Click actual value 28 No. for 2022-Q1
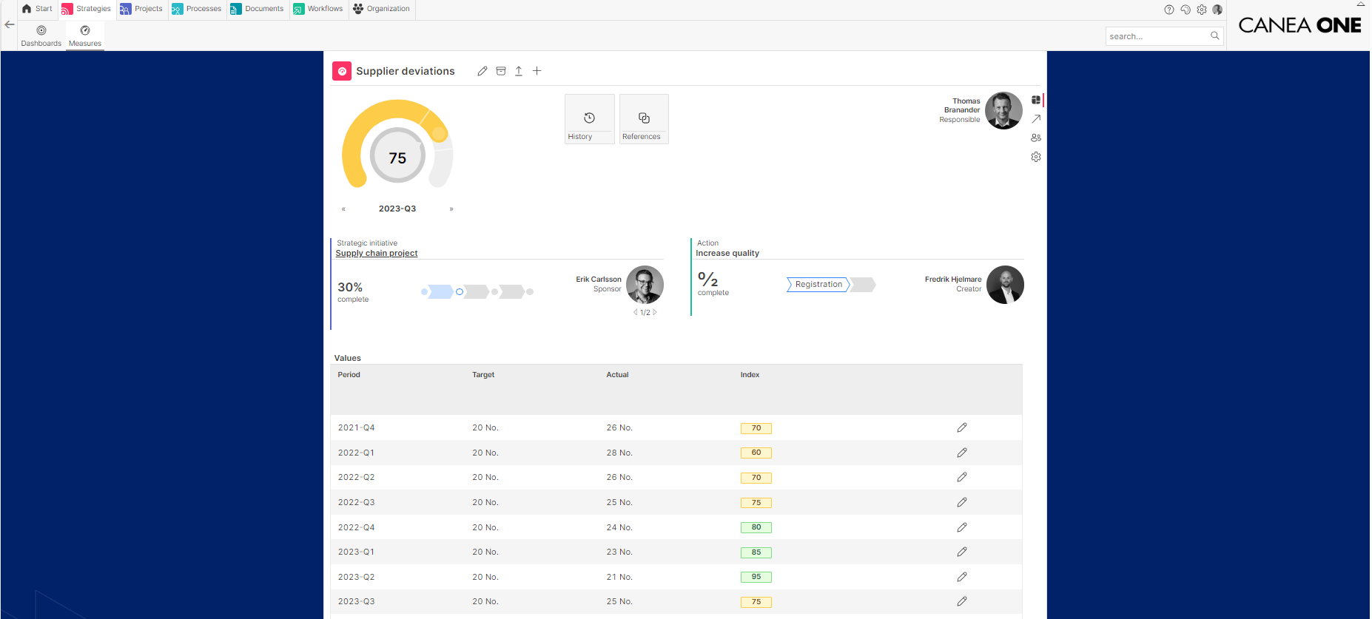The height and width of the screenshot is (619, 1372). (619, 453)
